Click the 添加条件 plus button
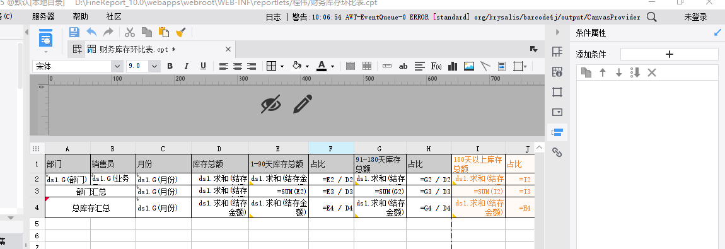Image resolution: width=725 pixels, height=249 pixels. pos(670,54)
